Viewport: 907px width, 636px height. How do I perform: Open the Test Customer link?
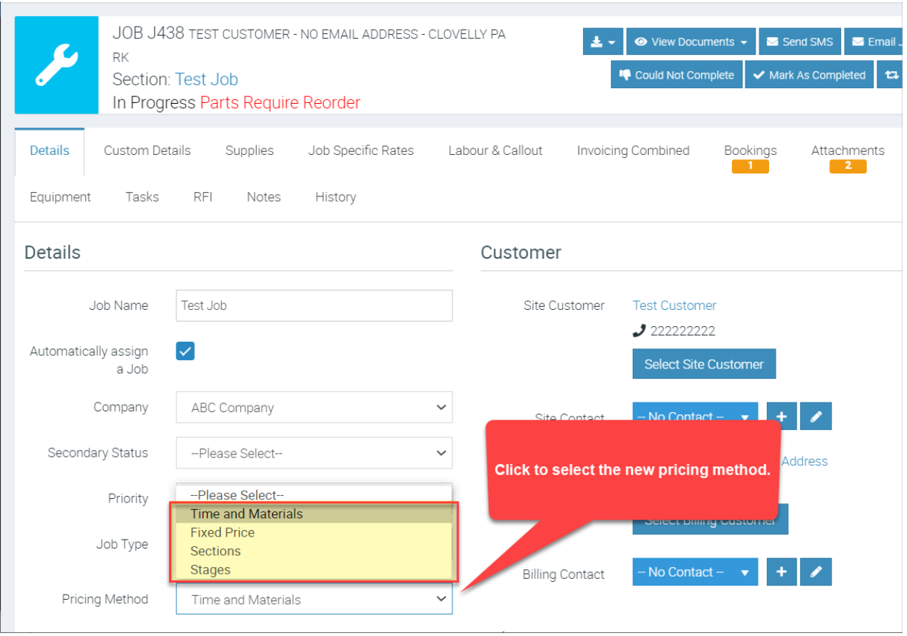tap(674, 305)
